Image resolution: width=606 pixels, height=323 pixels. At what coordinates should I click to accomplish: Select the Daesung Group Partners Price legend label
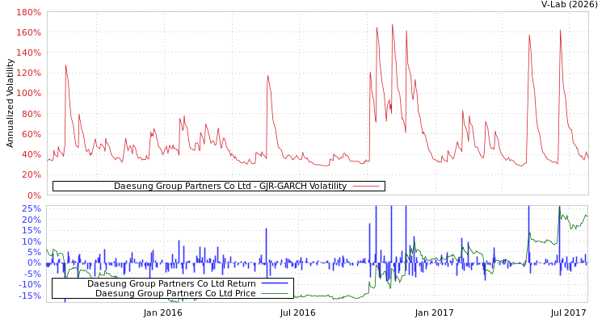pyautogui.click(x=175, y=293)
